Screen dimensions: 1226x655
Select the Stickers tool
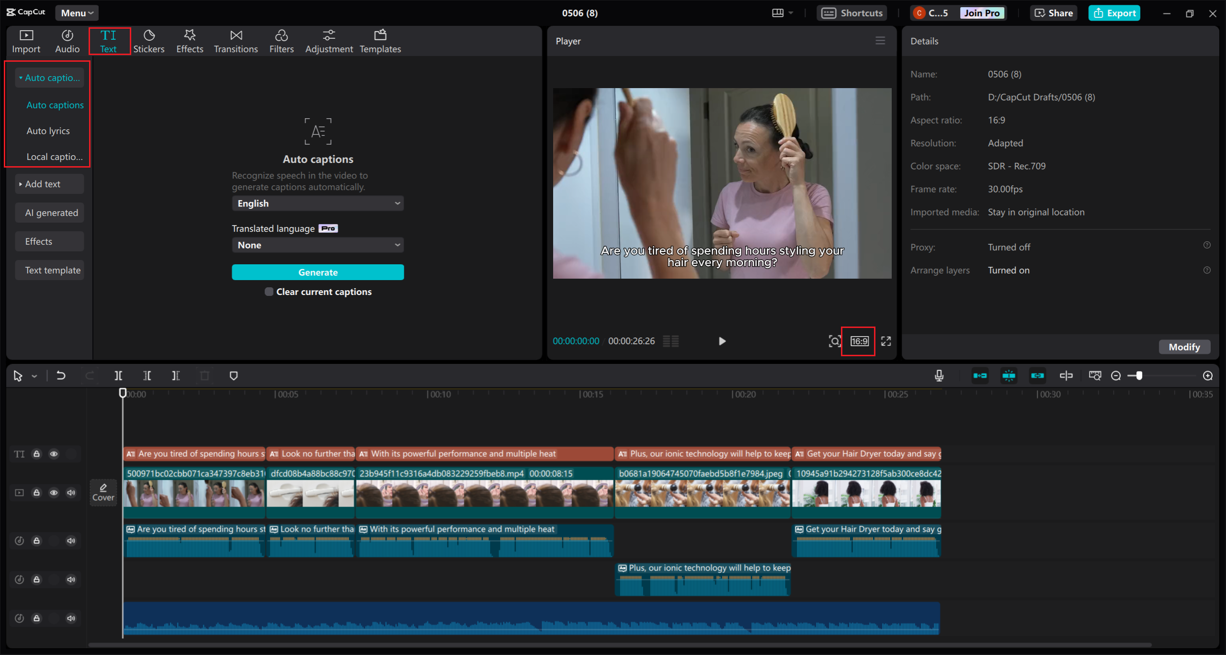(148, 41)
